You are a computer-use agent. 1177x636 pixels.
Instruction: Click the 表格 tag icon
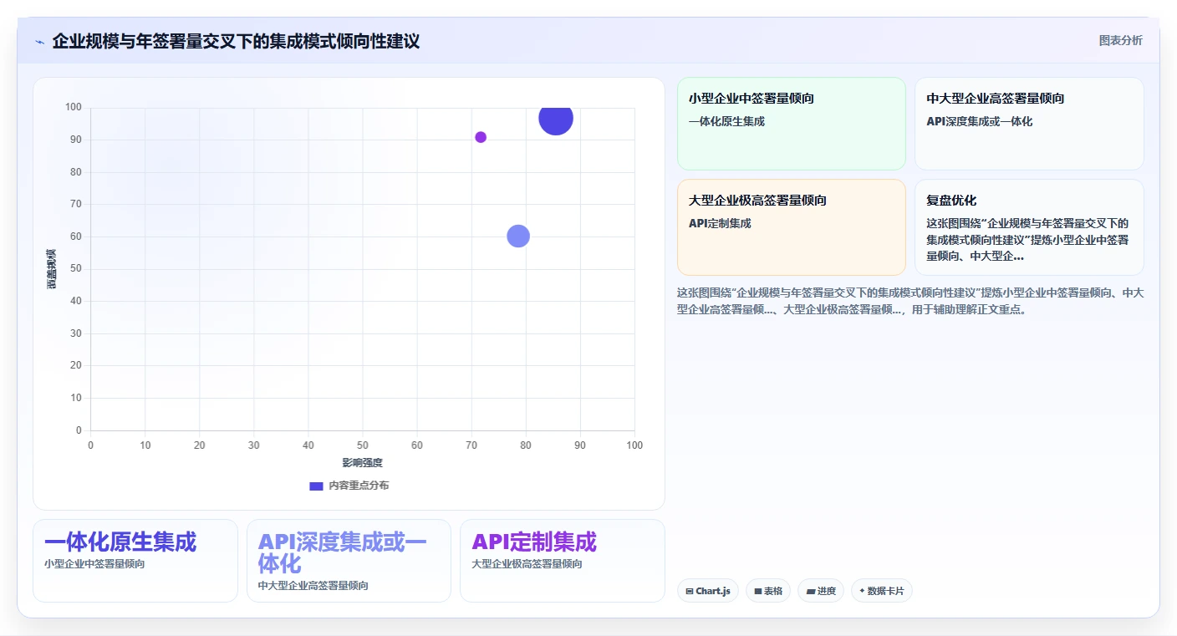pos(757,591)
